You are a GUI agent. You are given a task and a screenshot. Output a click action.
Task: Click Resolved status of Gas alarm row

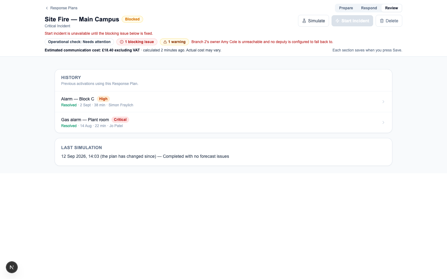[x=69, y=126]
